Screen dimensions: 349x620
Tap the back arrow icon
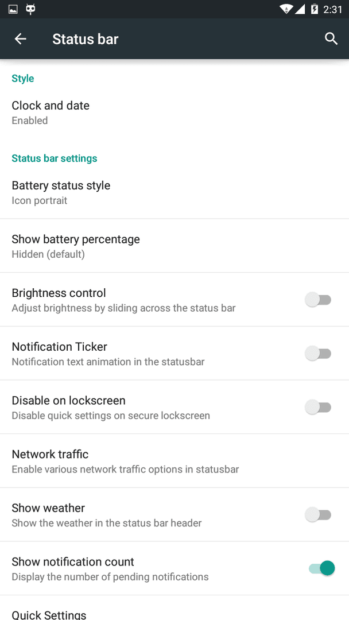coord(21,39)
